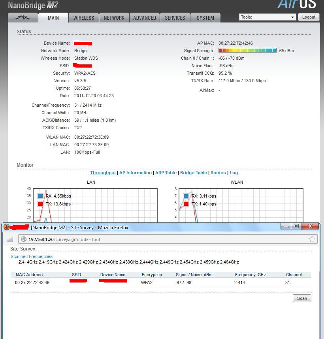Minimize the Site Survey Firefox window
This screenshot has height=339, width=324.
click(286, 226)
